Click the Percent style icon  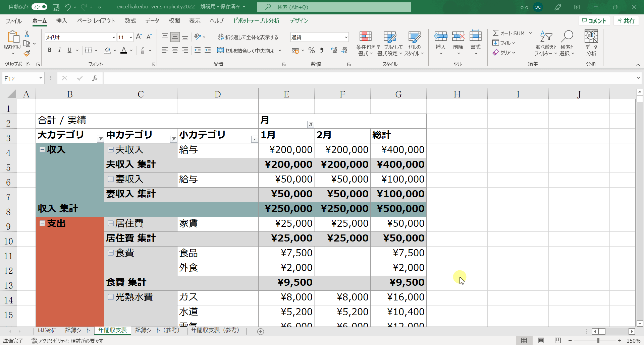pyautogui.click(x=312, y=50)
